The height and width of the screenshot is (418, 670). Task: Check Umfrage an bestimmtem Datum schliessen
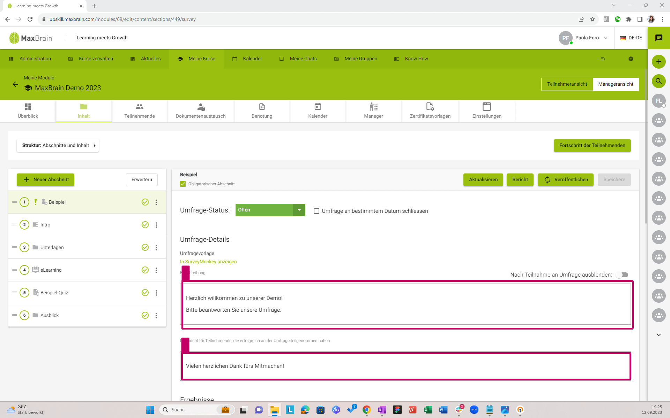point(317,211)
